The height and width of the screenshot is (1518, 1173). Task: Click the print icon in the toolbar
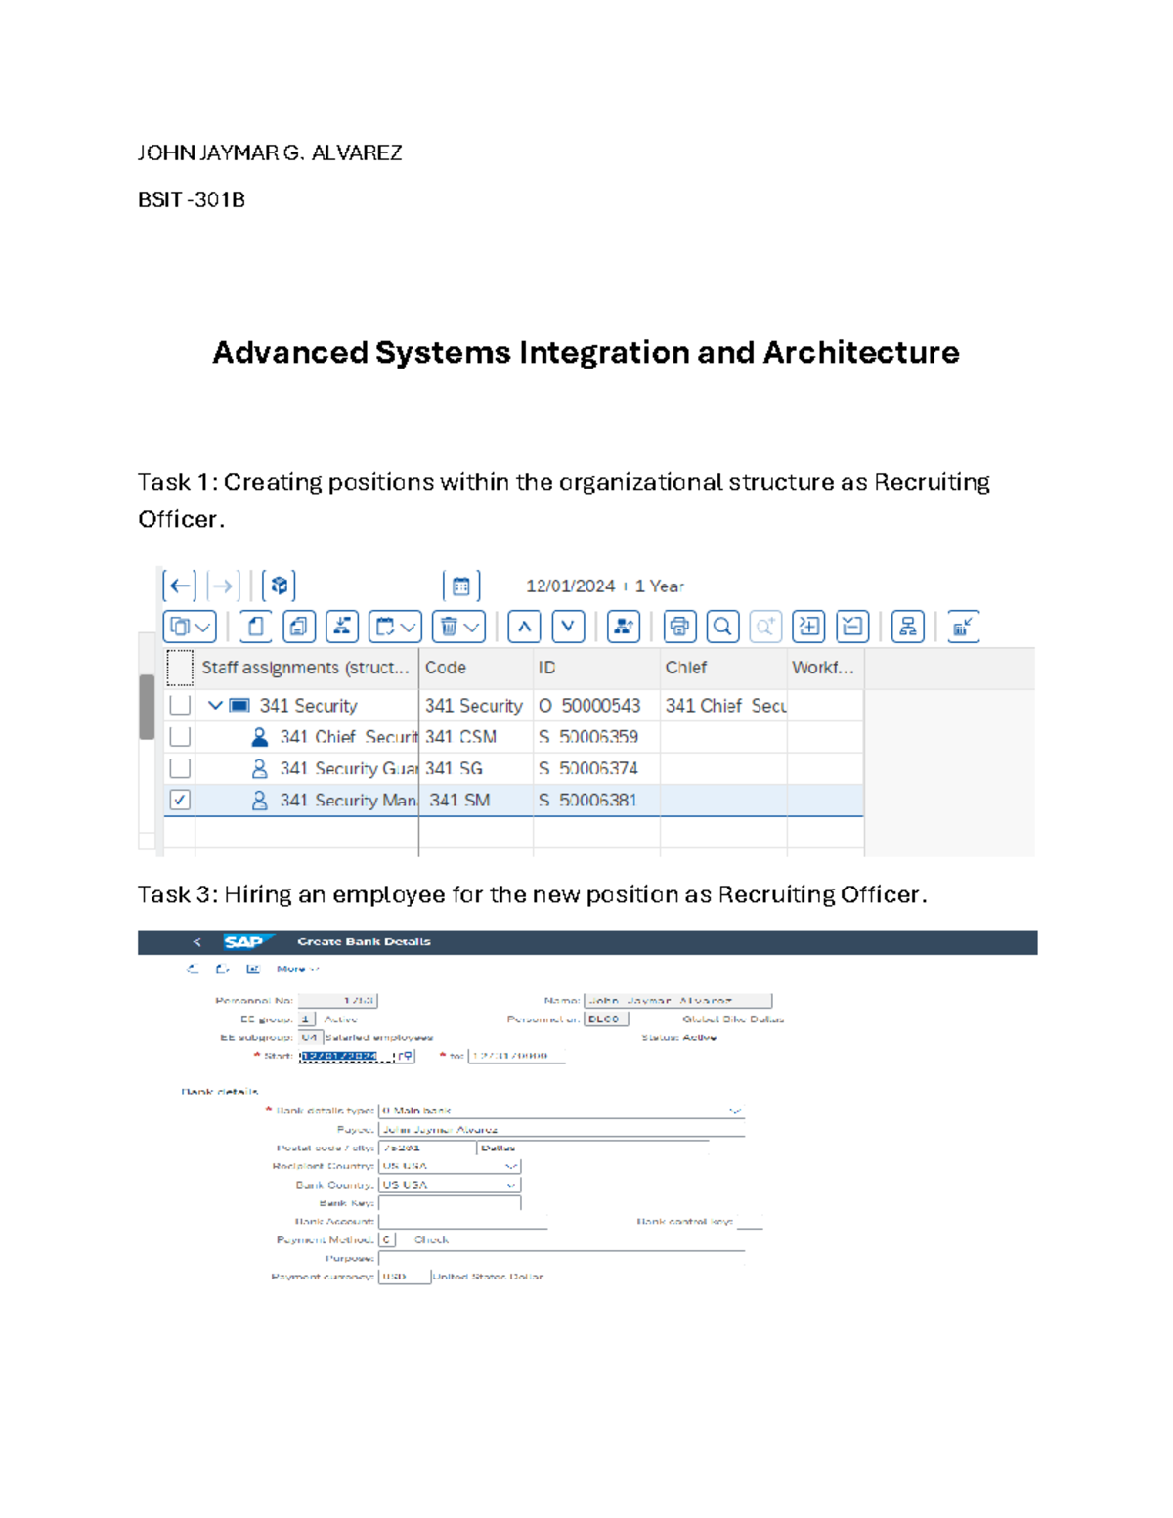tap(679, 627)
